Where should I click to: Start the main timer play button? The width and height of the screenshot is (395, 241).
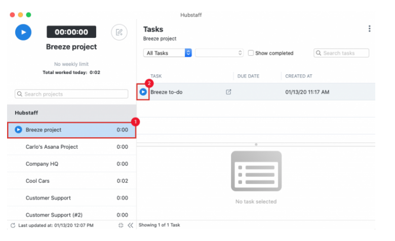click(23, 32)
